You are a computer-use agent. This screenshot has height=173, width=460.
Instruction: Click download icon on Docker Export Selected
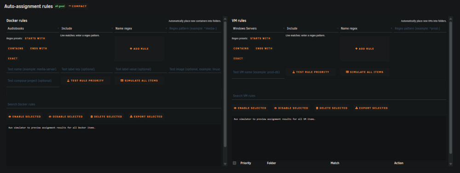click(x=131, y=117)
